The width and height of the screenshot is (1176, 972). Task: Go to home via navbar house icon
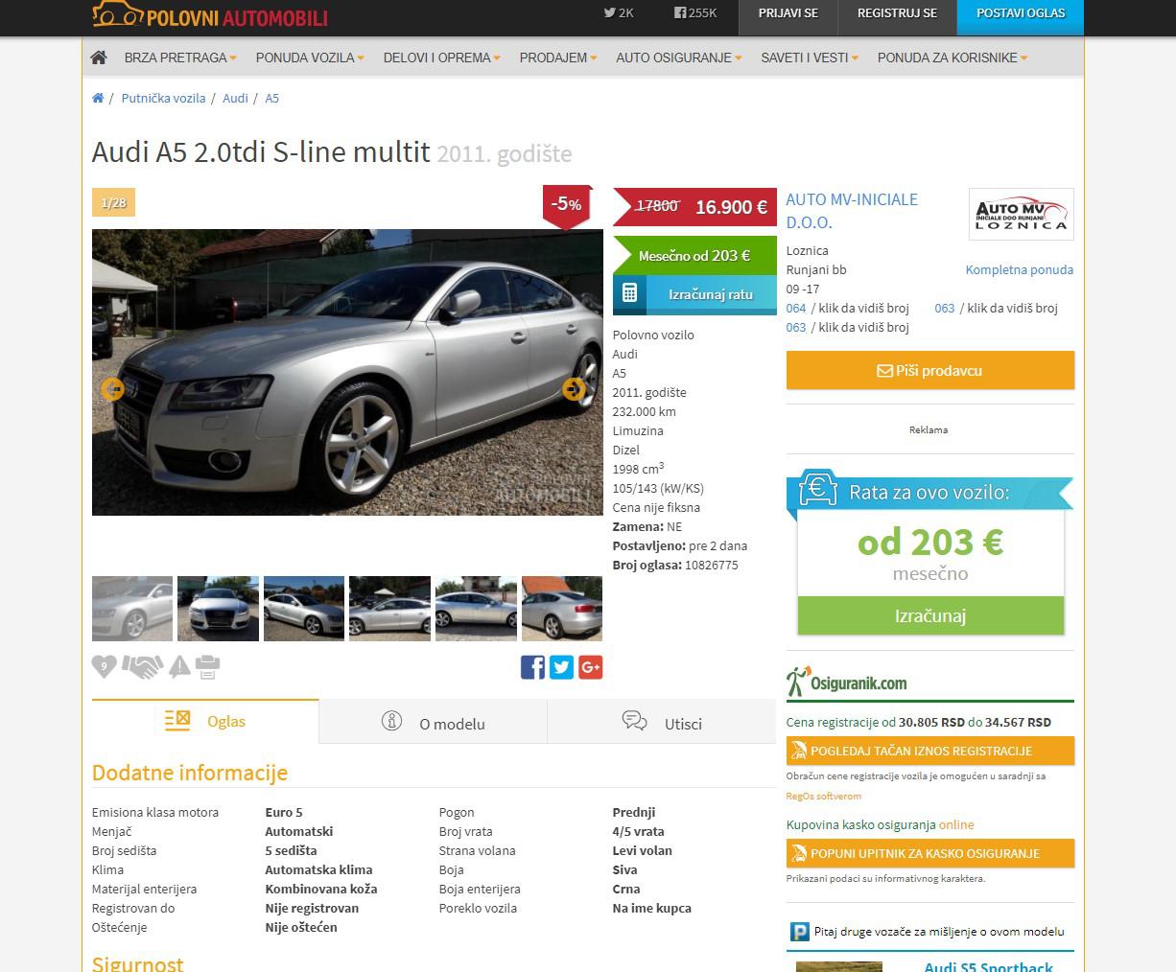[98, 58]
